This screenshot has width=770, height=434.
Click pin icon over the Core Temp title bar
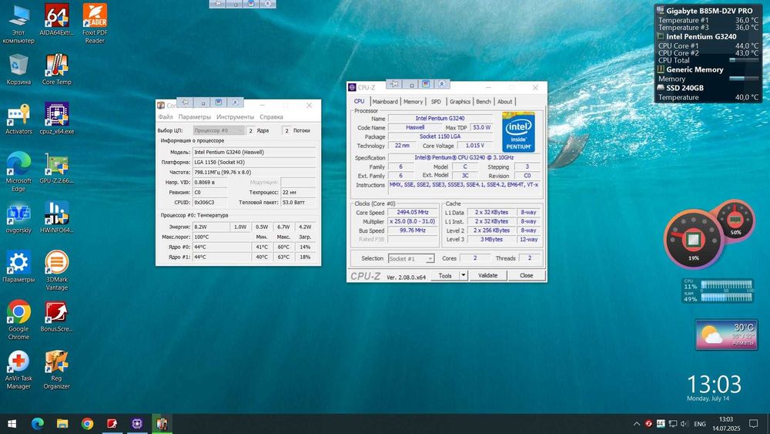click(x=185, y=103)
